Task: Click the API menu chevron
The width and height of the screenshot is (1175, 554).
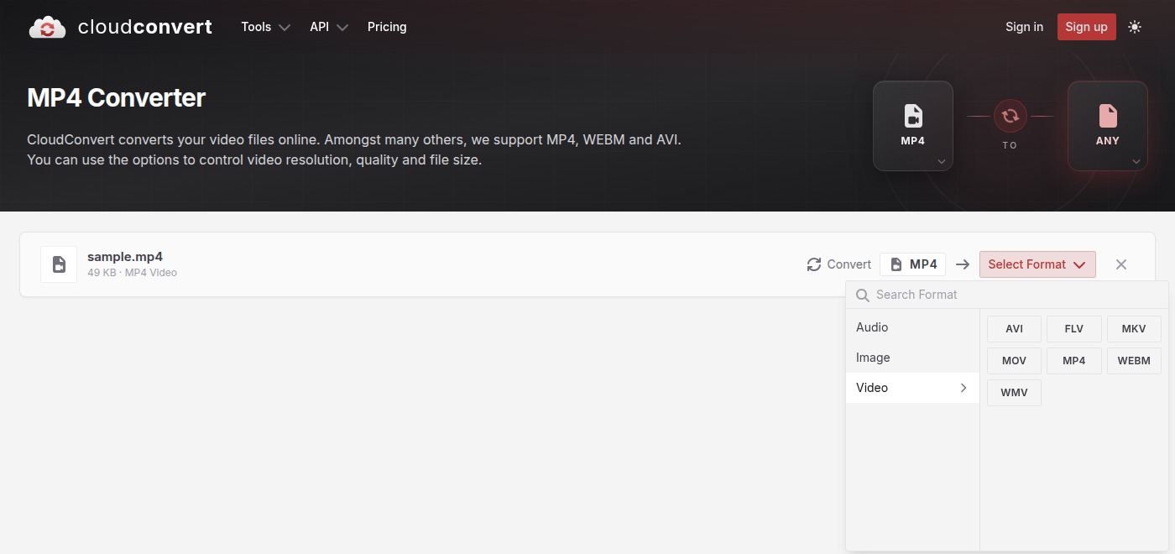Action: pyautogui.click(x=342, y=28)
